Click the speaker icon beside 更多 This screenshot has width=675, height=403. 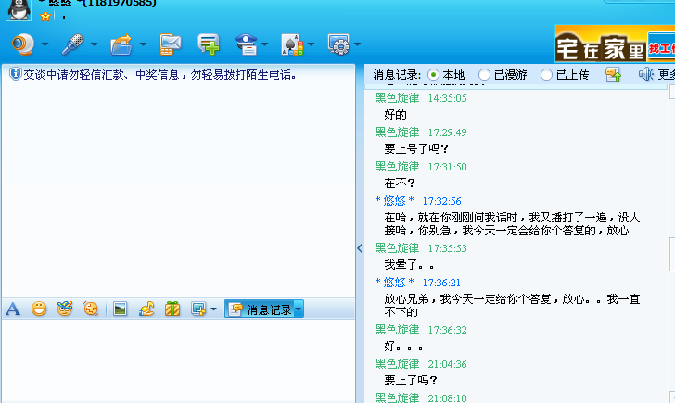pos(646,74)
